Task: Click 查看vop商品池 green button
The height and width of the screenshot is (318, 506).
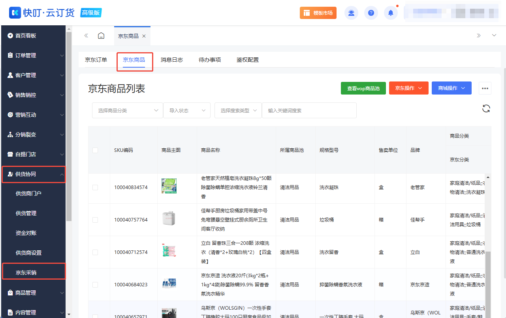Action: pyautogui.click(x=363, y=88)
